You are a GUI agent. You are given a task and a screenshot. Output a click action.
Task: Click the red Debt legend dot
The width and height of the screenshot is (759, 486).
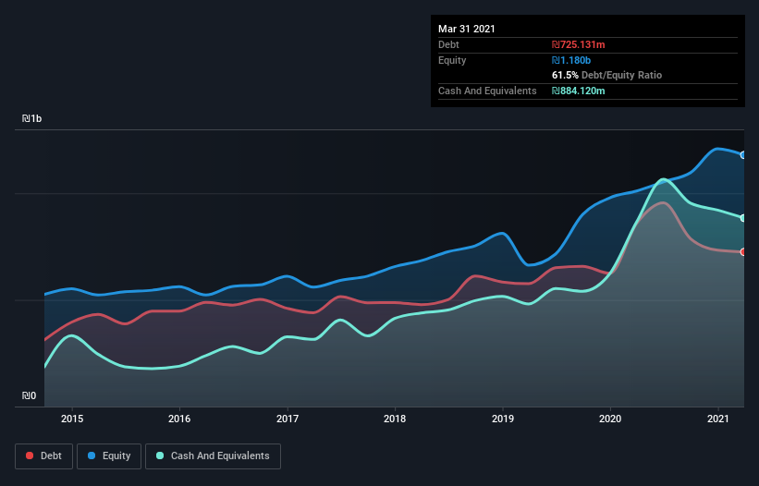30,456
